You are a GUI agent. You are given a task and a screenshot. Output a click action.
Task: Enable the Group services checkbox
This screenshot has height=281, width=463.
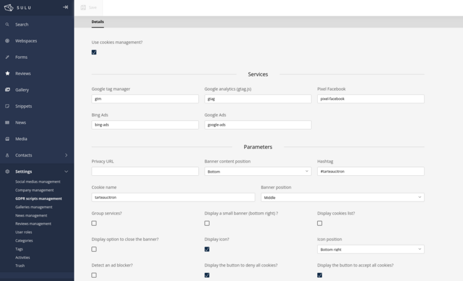tap(94, 223)
